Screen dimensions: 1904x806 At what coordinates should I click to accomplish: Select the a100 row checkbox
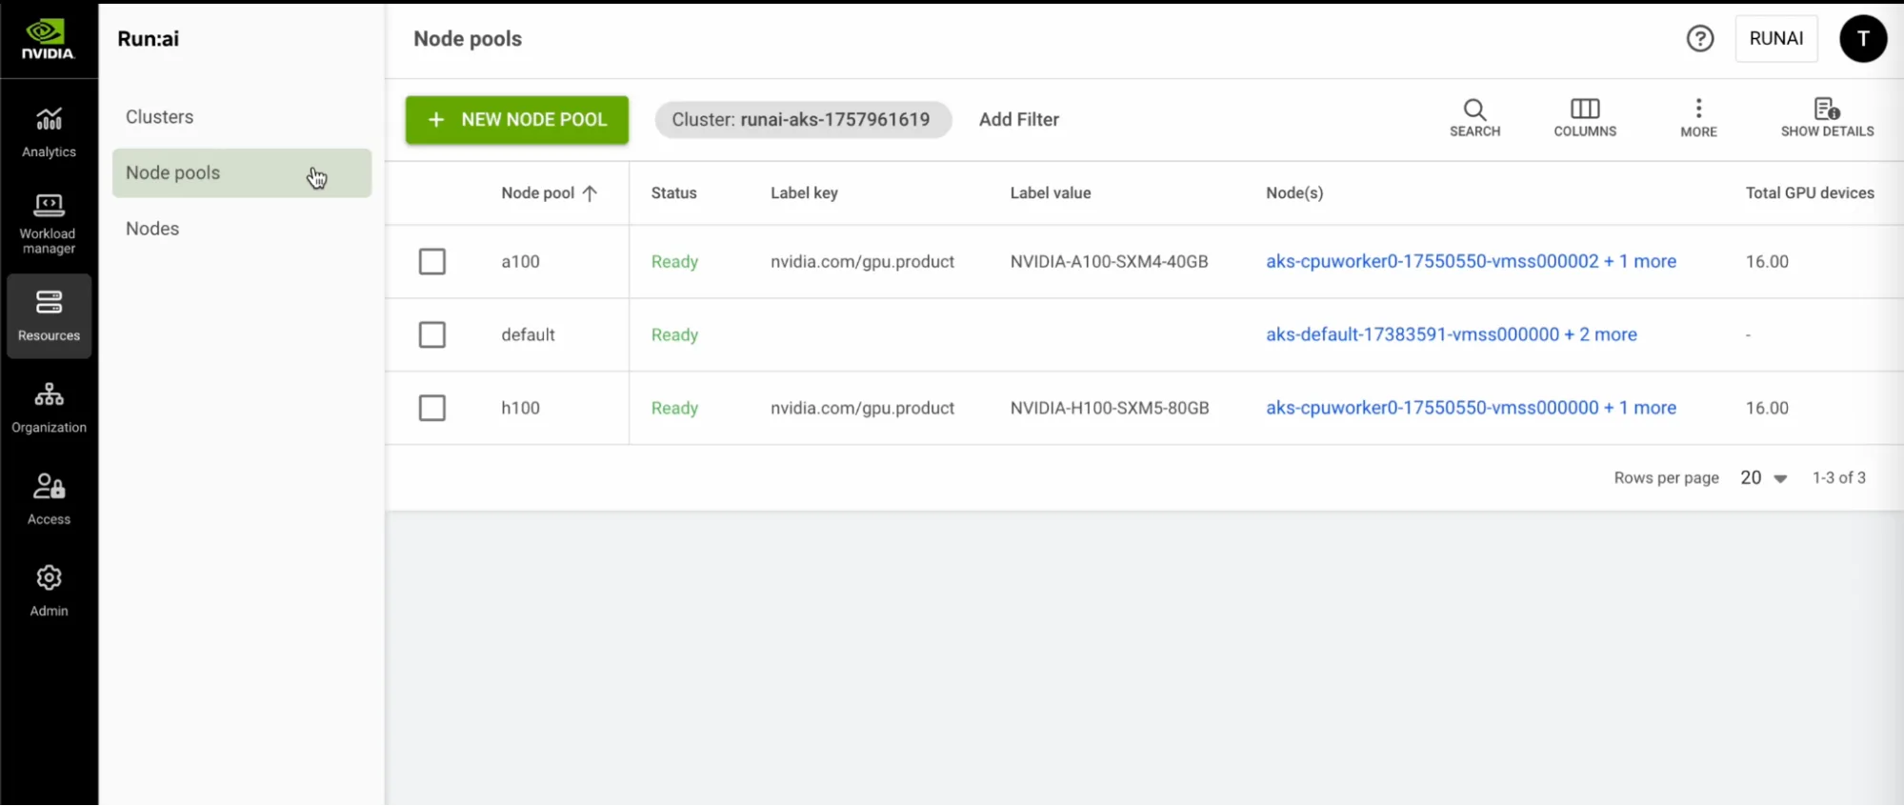coord(432,262)
